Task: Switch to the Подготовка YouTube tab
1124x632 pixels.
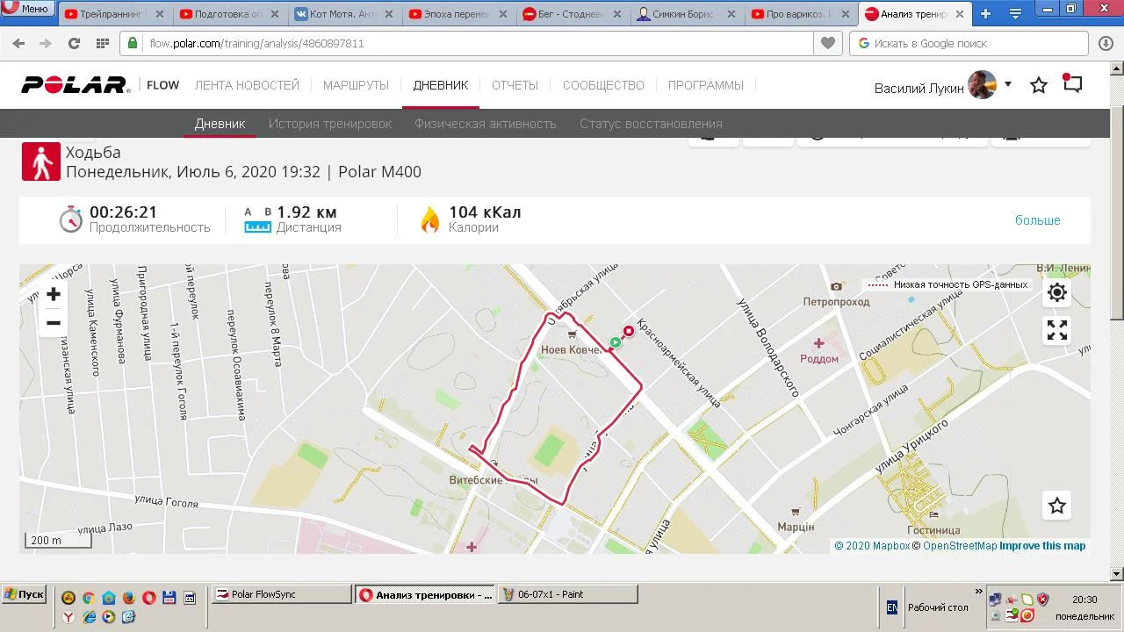Action: [229, 14]
